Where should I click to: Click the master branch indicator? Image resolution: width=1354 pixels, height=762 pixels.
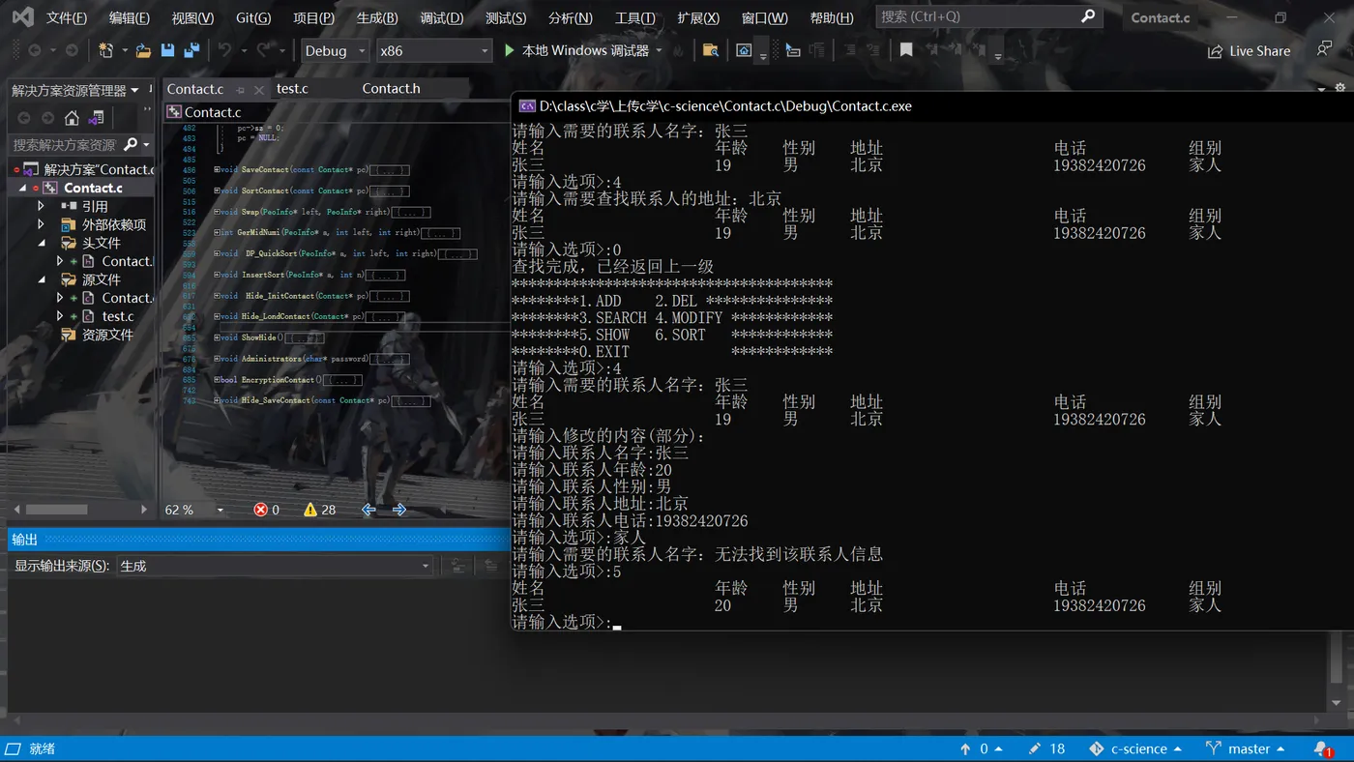(x=1246, y=748)
